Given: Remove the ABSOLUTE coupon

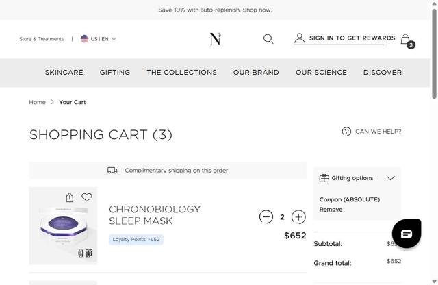Looking at the screenshot, I should coord(331,209).
